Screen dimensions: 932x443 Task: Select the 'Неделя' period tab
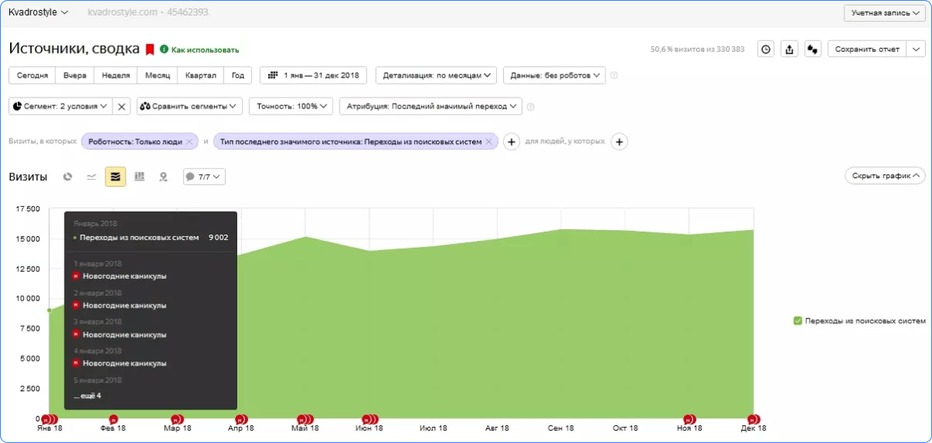116,75
